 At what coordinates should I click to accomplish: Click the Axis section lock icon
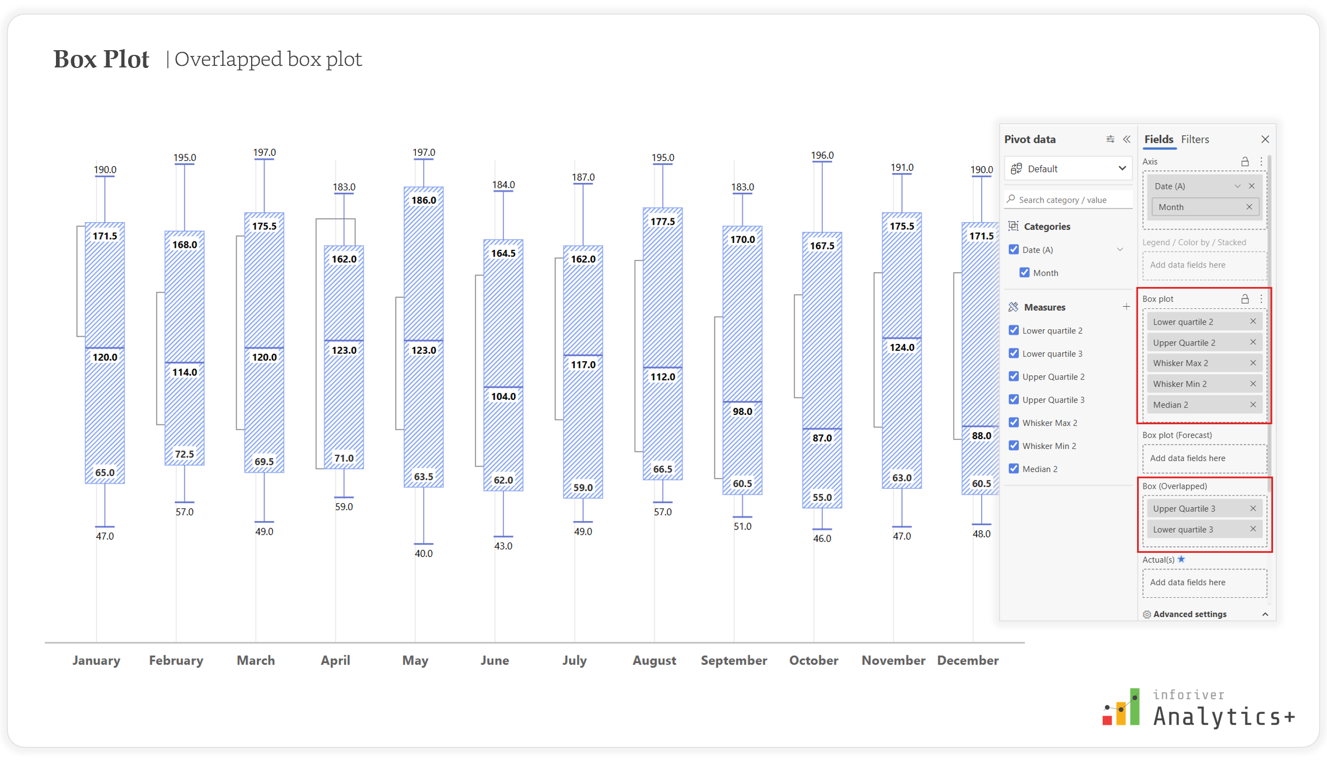(1245, 161)
